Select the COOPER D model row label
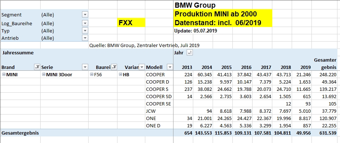 pos(158,82)
